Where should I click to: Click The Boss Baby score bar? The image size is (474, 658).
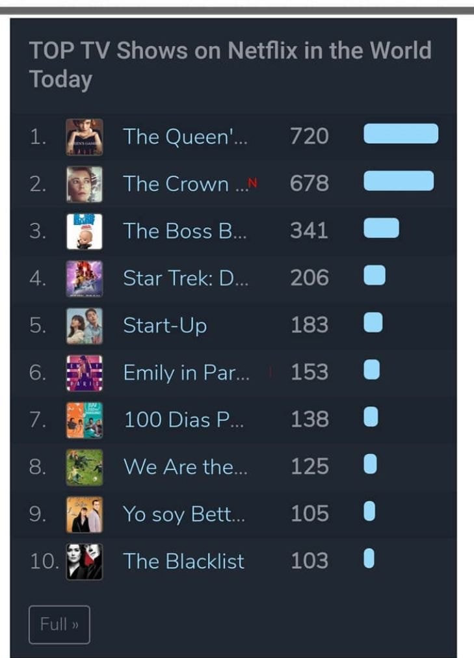(381, 228)
